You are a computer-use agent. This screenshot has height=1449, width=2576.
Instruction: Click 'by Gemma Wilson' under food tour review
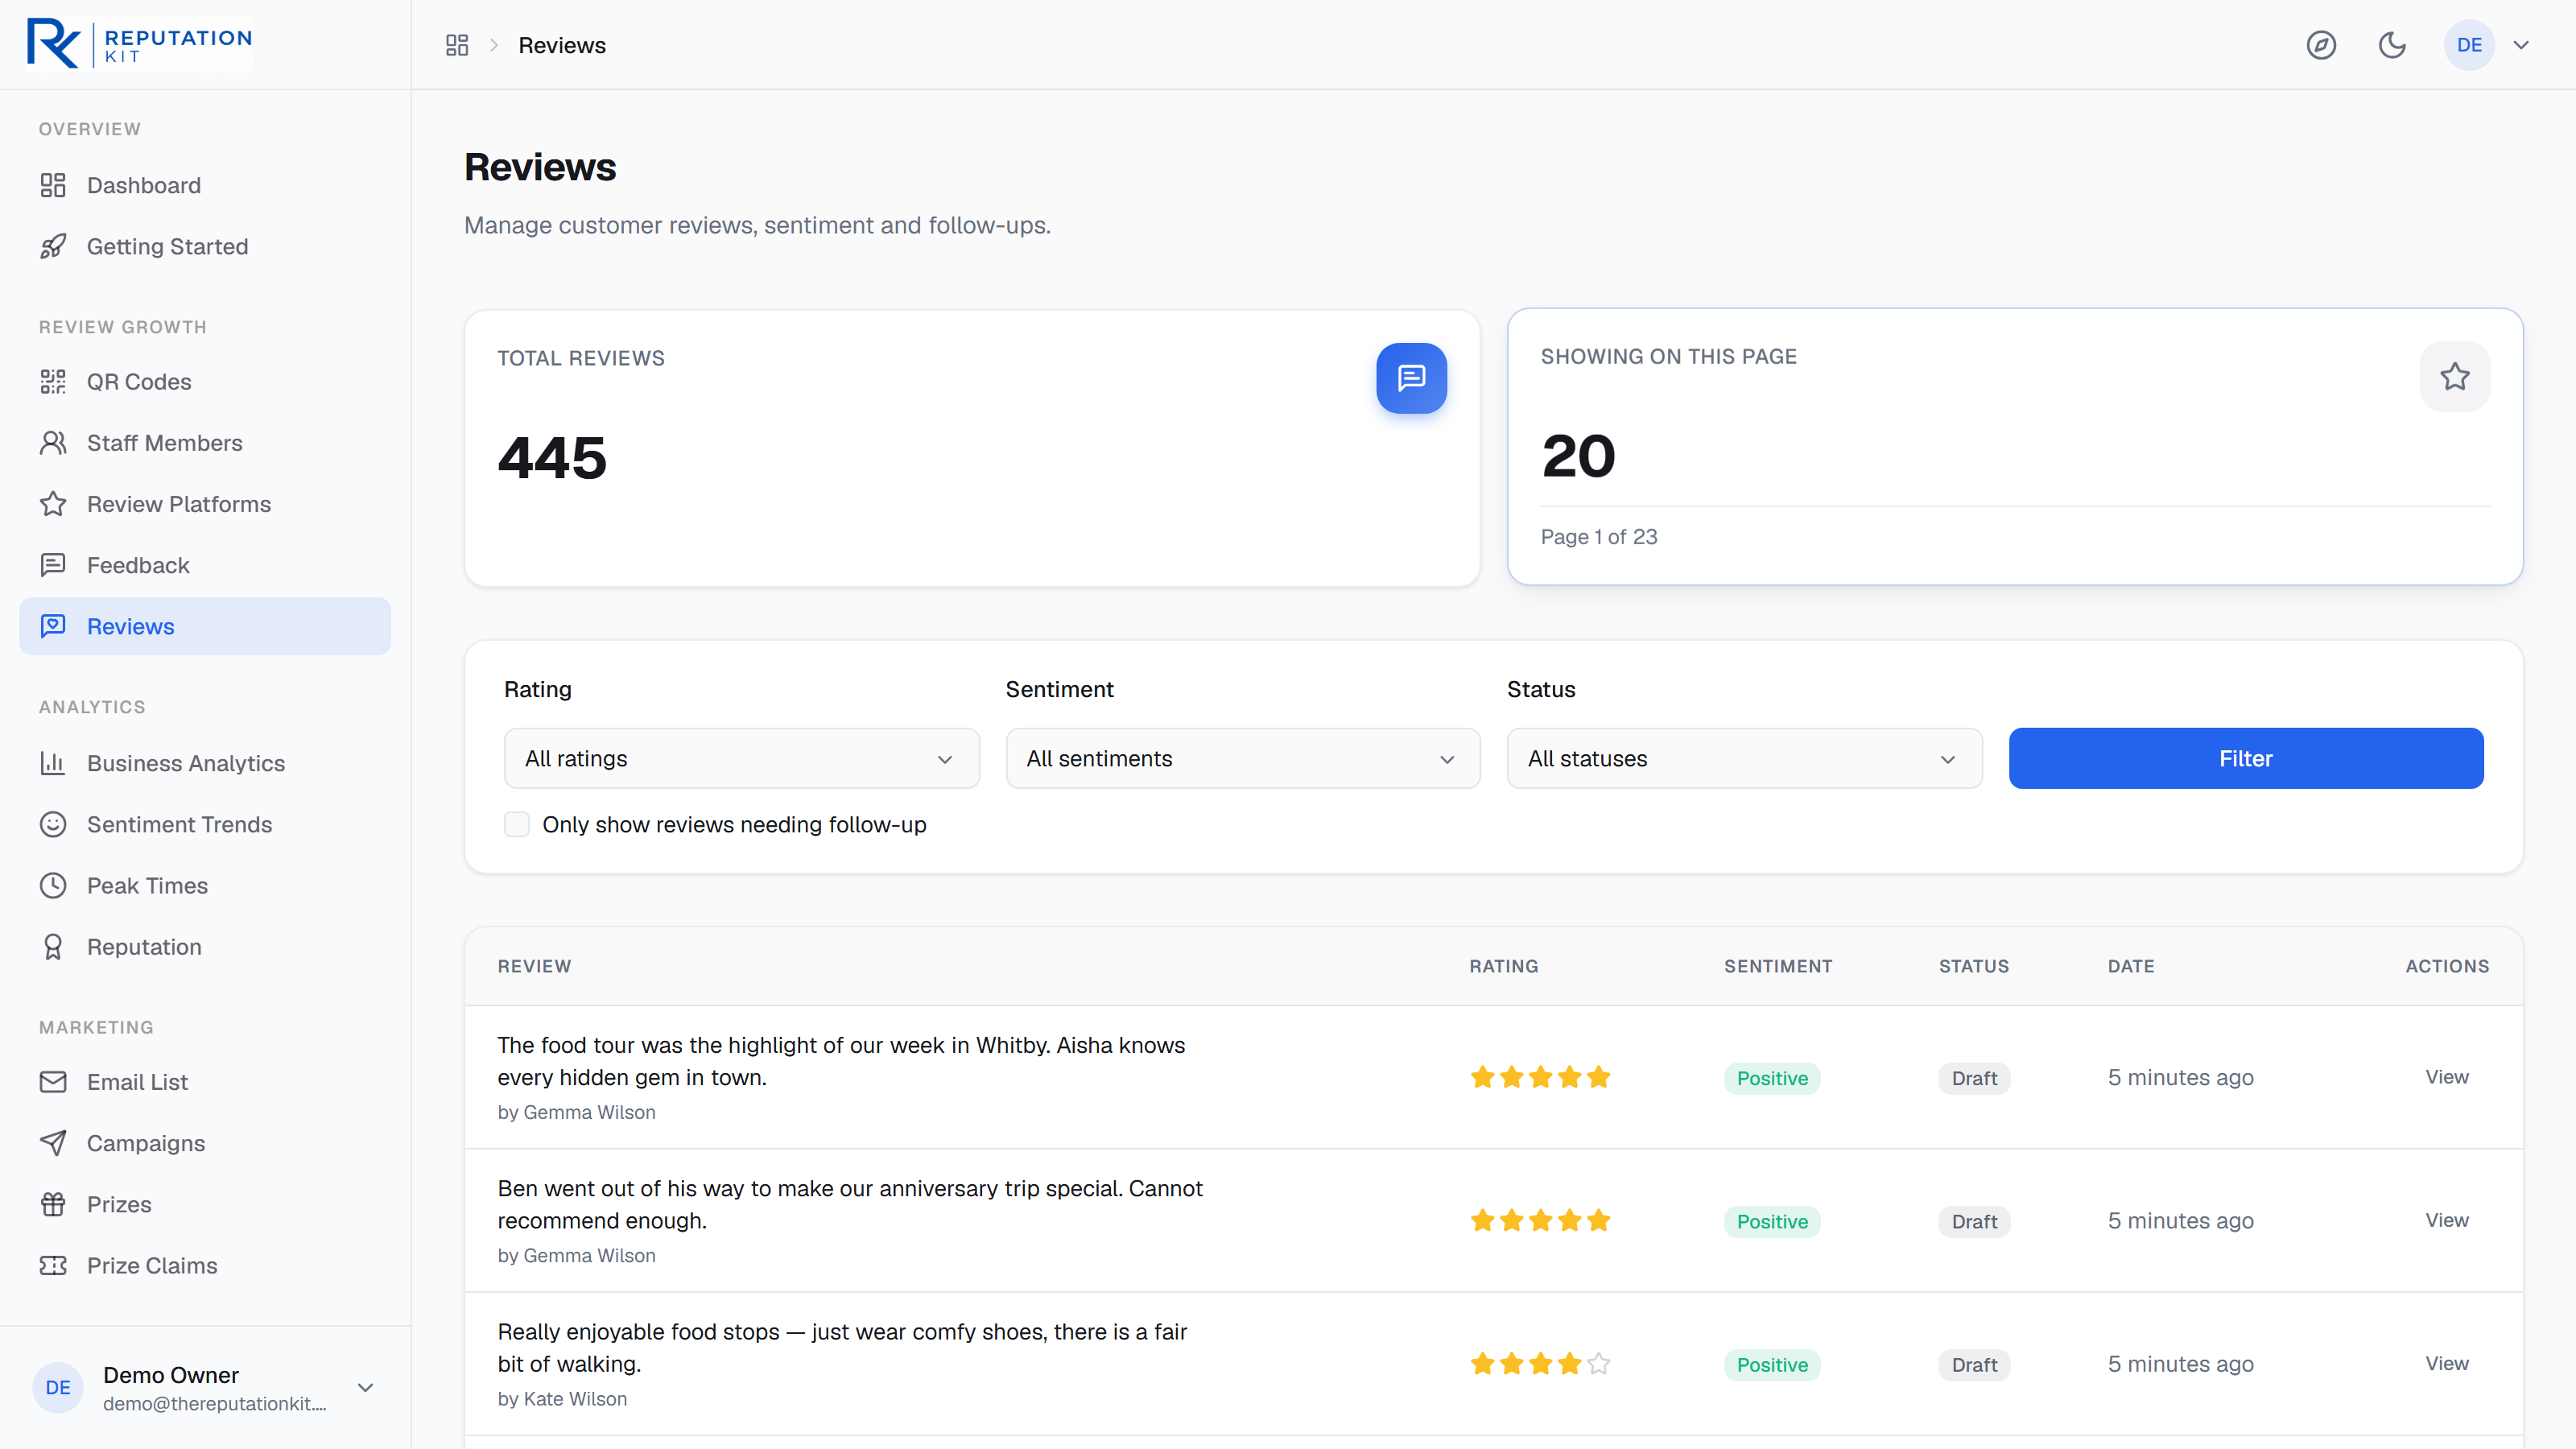point(576,1112)
